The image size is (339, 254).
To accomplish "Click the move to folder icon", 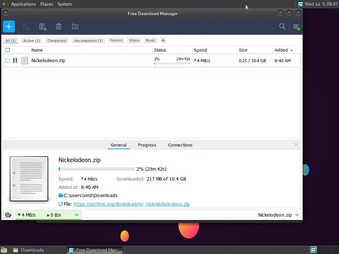I will point(75,26).
